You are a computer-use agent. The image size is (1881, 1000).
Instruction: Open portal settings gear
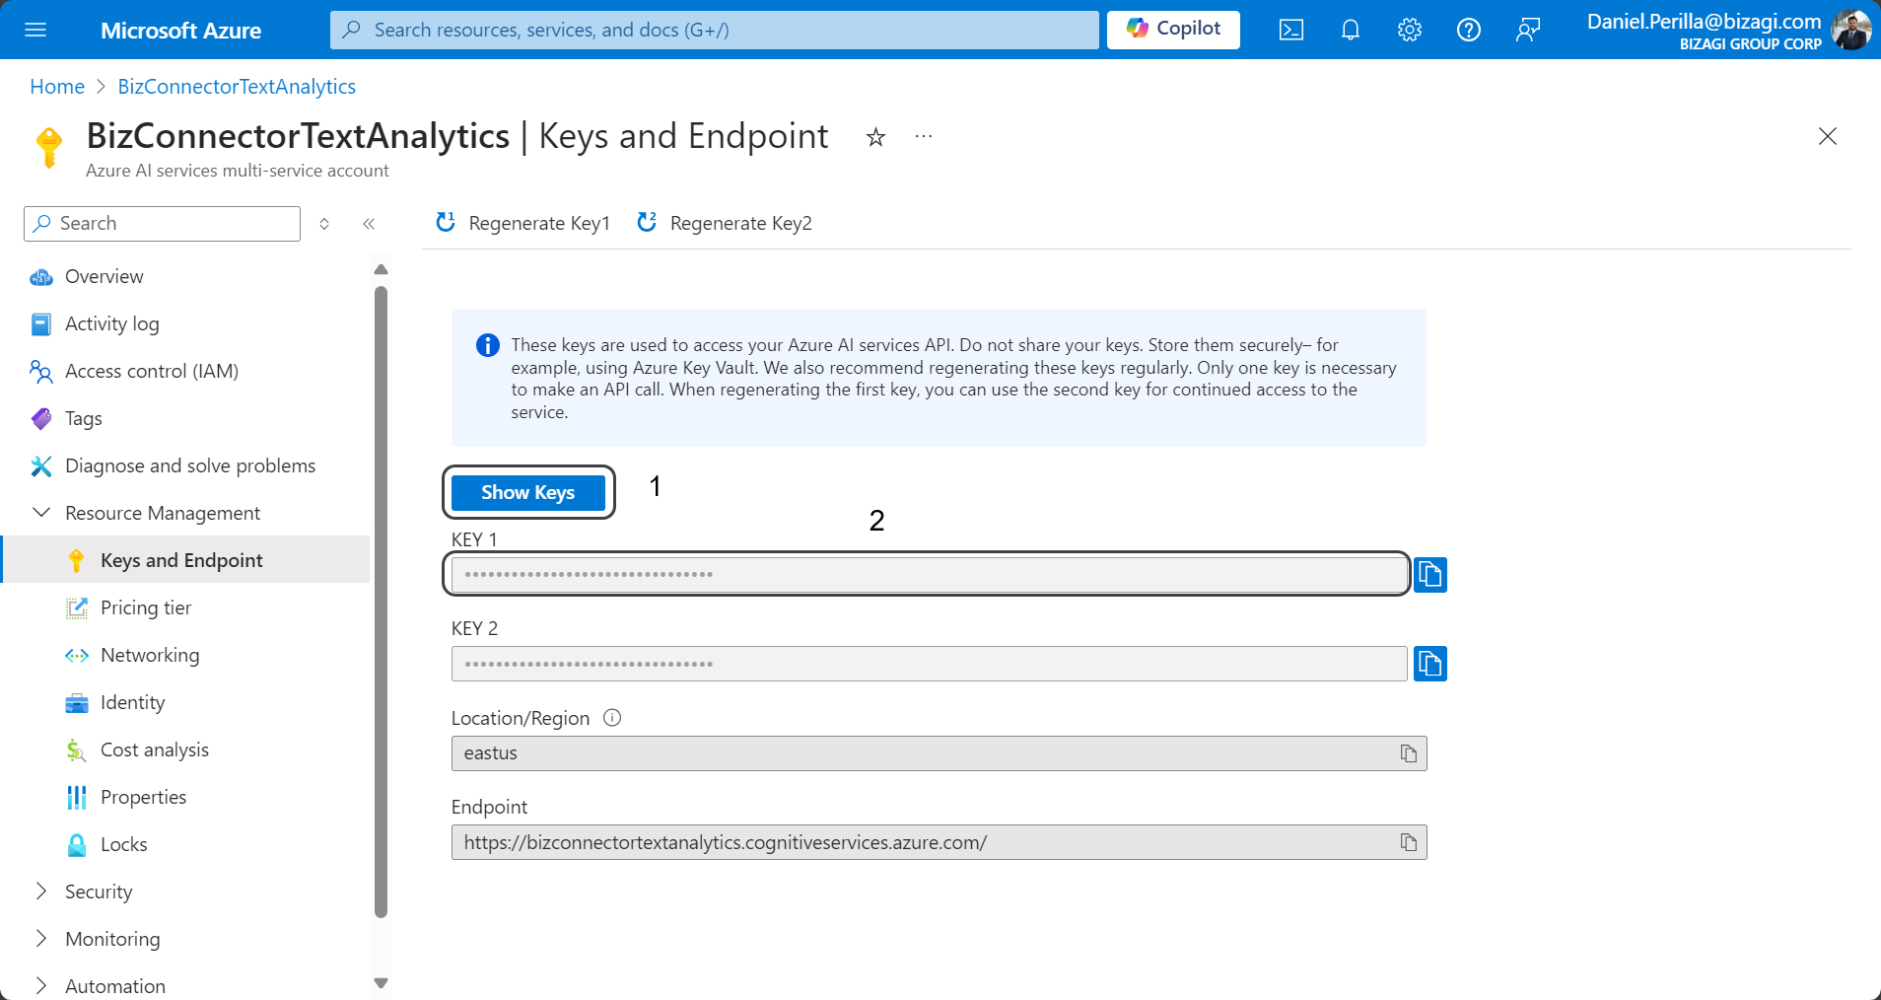coord(1410,30)
